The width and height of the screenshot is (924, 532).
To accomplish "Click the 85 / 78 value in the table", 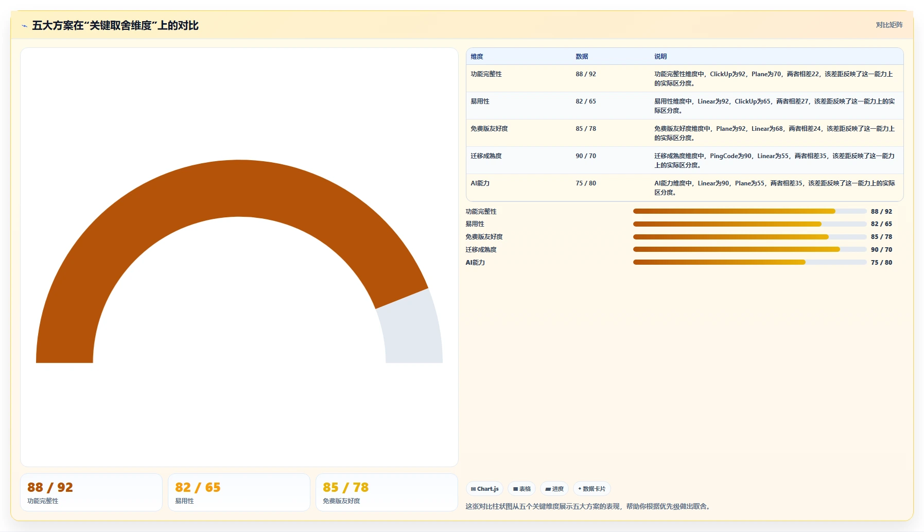I will [586, 129].
